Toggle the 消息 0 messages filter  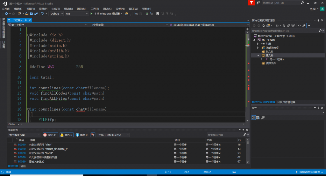tap(81, 135)
